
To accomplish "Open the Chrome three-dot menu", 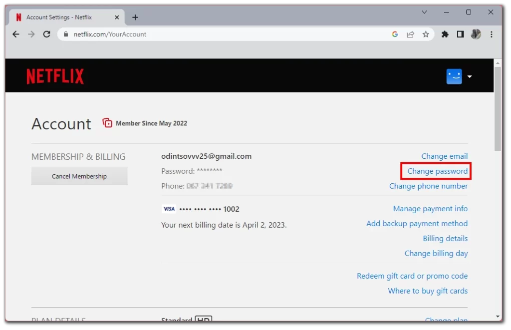I will coord(492,34).
